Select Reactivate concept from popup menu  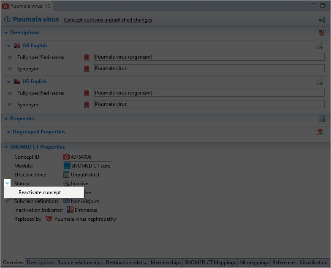click(40, 192)
